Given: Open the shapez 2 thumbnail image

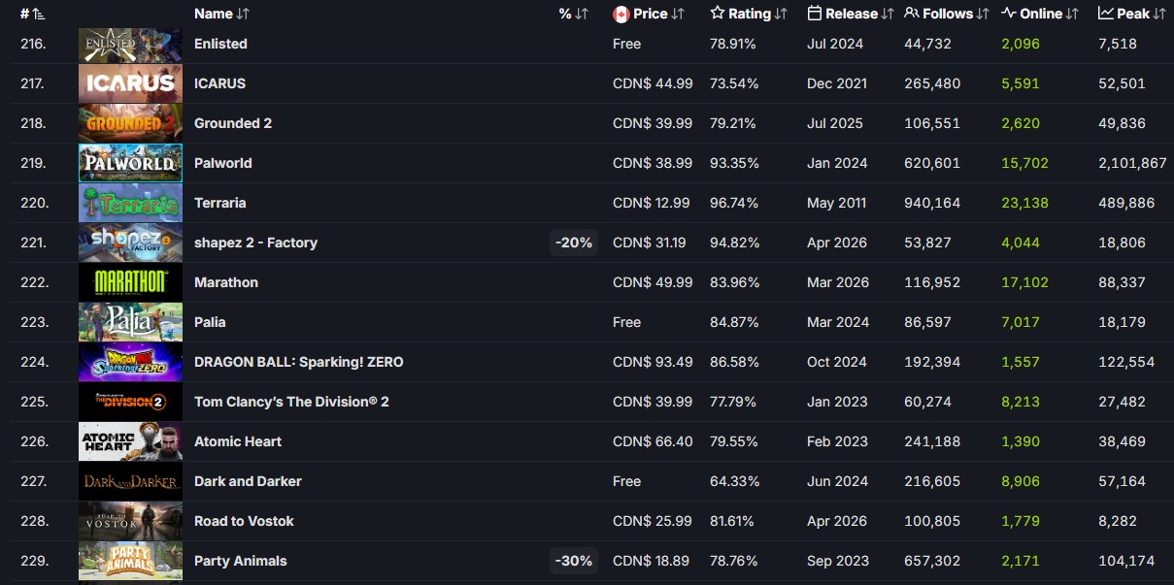Looking at the screenshot, I should tap(130, 243).
